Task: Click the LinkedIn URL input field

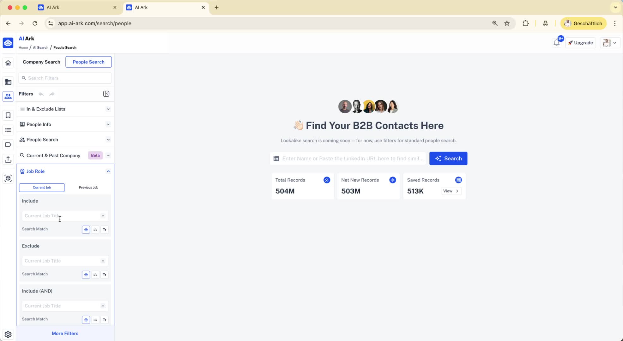Action: (x=352, y=159)
